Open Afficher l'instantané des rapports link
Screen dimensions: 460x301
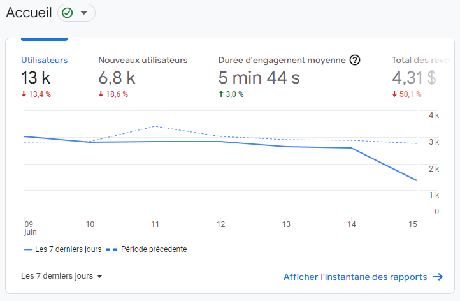(x=355, y=277)
